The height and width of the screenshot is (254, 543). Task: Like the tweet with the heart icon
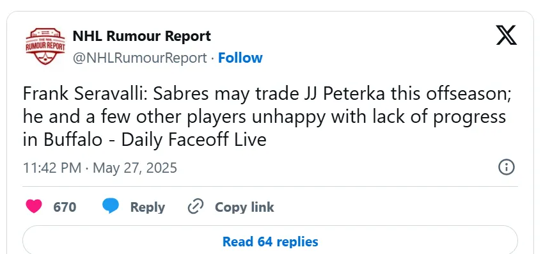click(x=34, y=207)
